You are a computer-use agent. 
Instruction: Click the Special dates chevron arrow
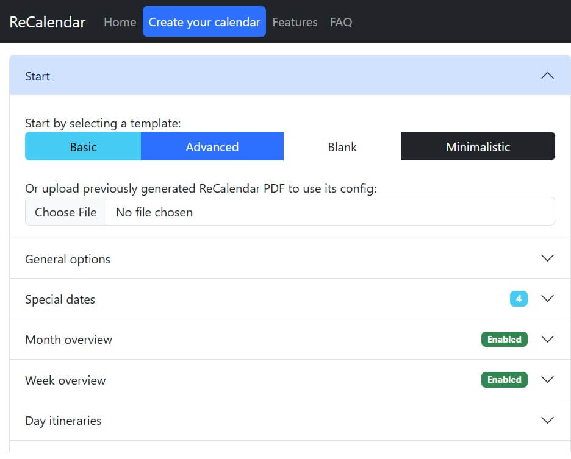tap(547, 299)
